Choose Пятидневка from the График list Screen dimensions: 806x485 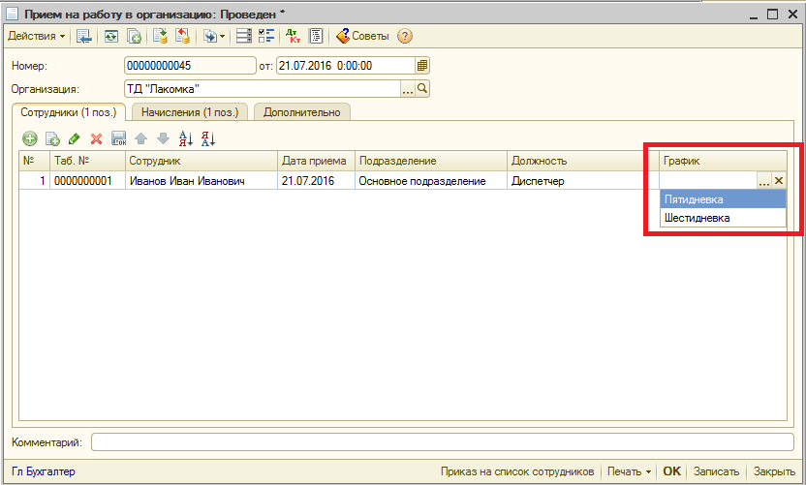pos(722,198)
